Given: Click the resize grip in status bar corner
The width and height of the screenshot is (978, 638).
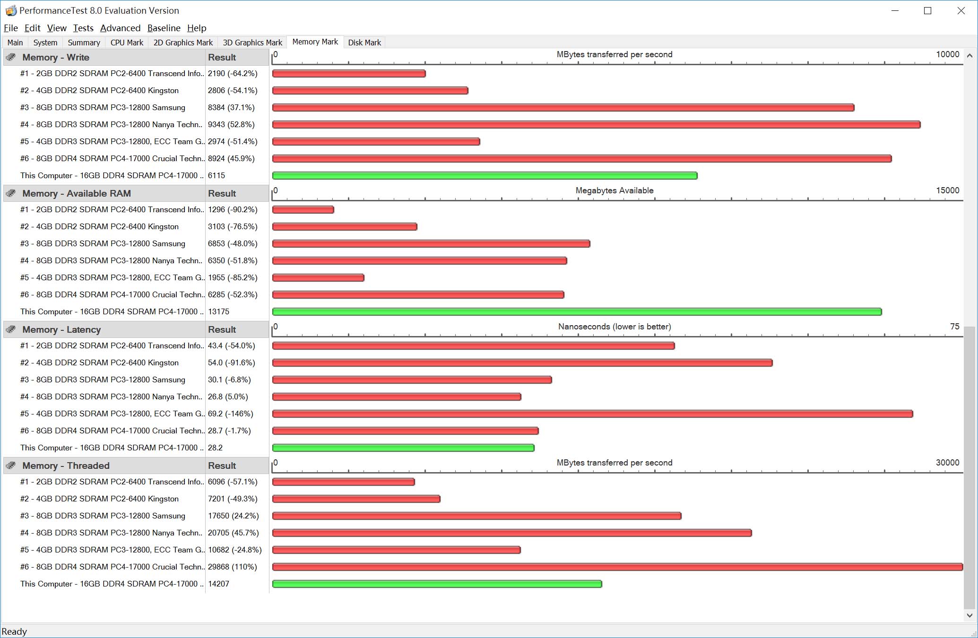Looking at the screenshot, I should pos(973,633).
